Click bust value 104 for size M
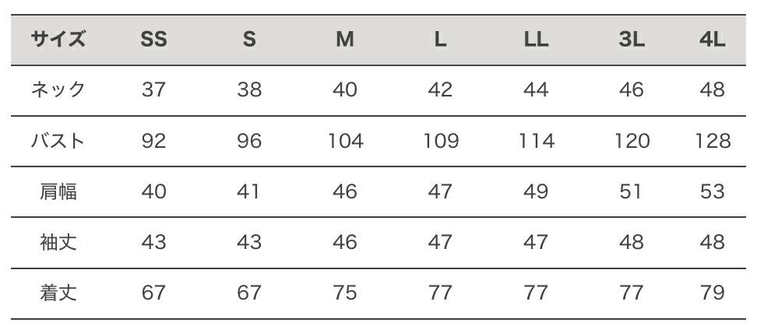The image size is (757, 333). pyautogui.click(x=345, y=141)
